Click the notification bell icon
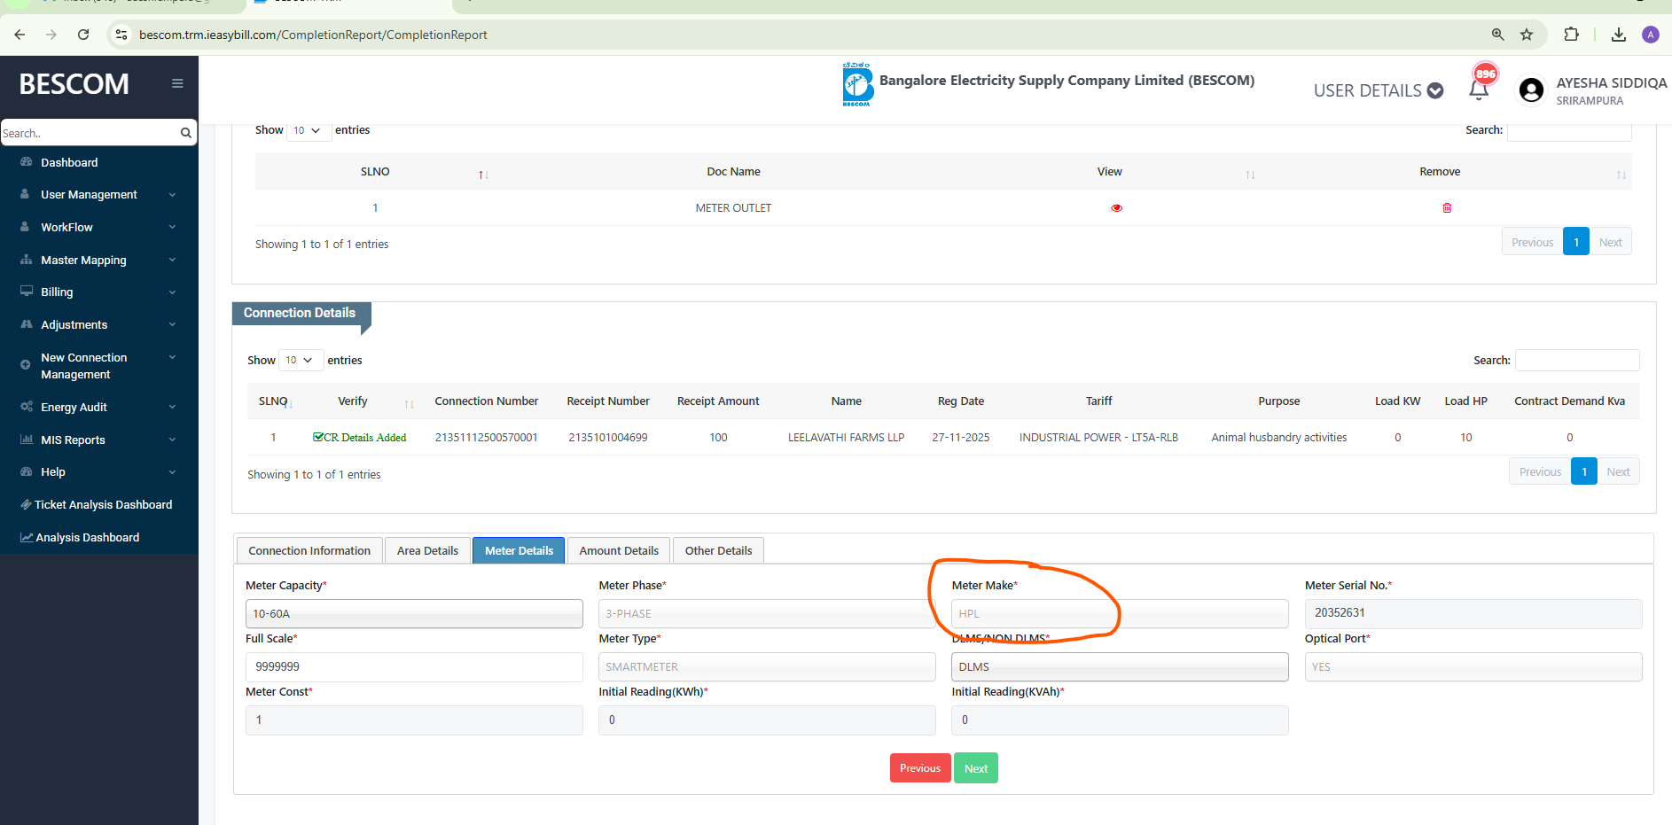 point(1478,90)
